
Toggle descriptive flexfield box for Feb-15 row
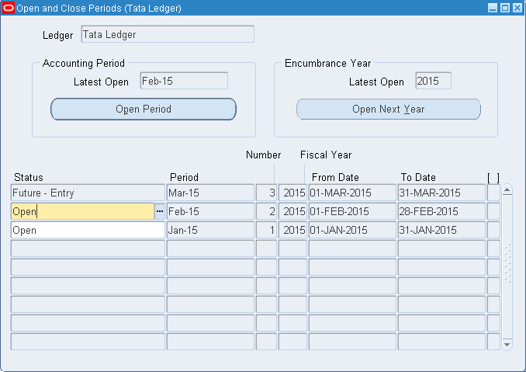(x=493, y=211)
